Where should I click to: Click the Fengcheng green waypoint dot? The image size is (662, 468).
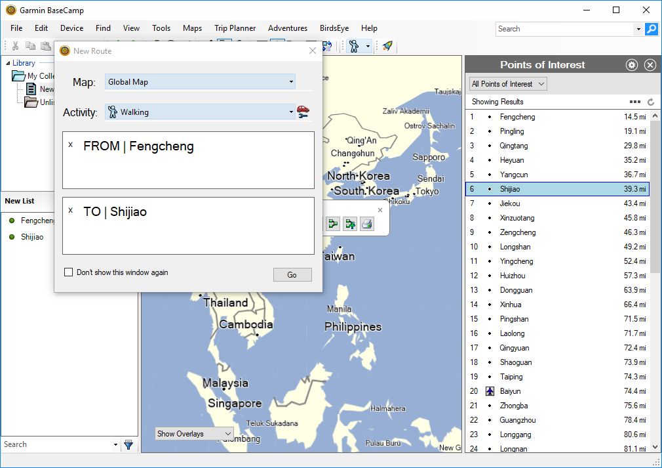pyautogui.click(x=12, y=221)
